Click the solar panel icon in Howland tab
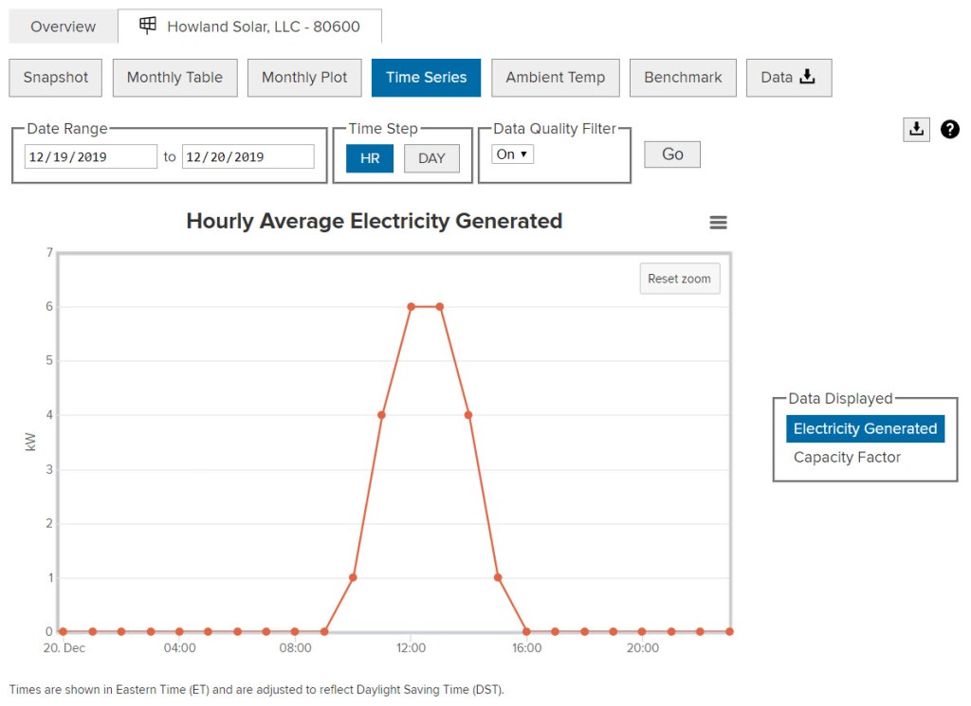This screenshot has width=971, height=706. [x=148, y=27]
